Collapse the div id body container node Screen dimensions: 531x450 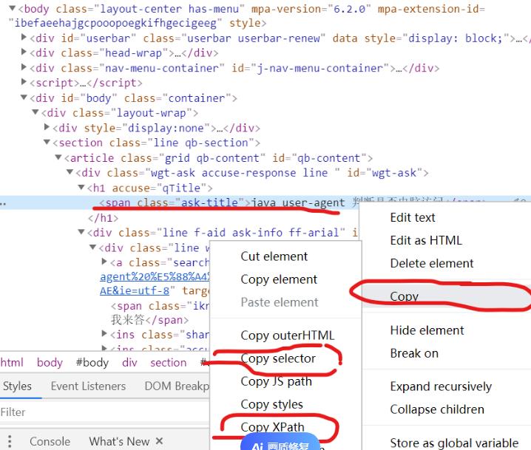coord(24,97)
